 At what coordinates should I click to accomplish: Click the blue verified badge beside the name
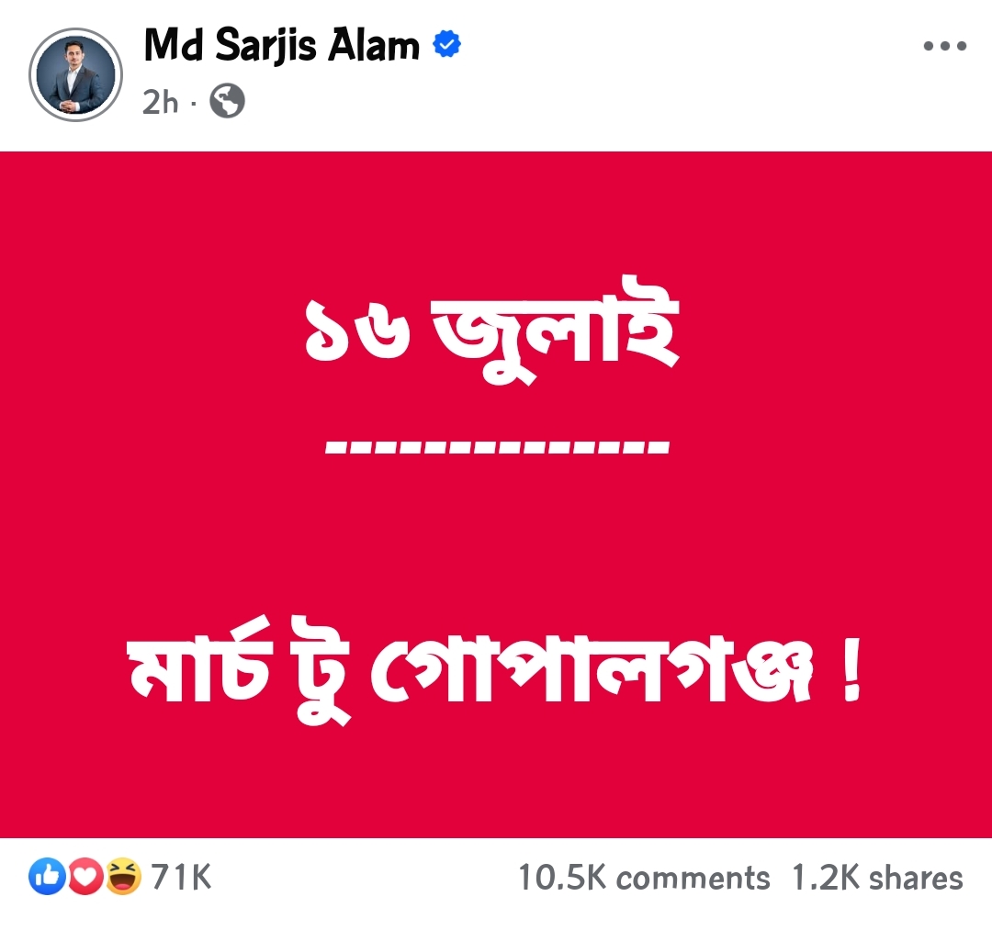pyautogui.click(x=446, y=43)
